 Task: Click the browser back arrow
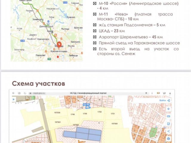coord(13,93)
